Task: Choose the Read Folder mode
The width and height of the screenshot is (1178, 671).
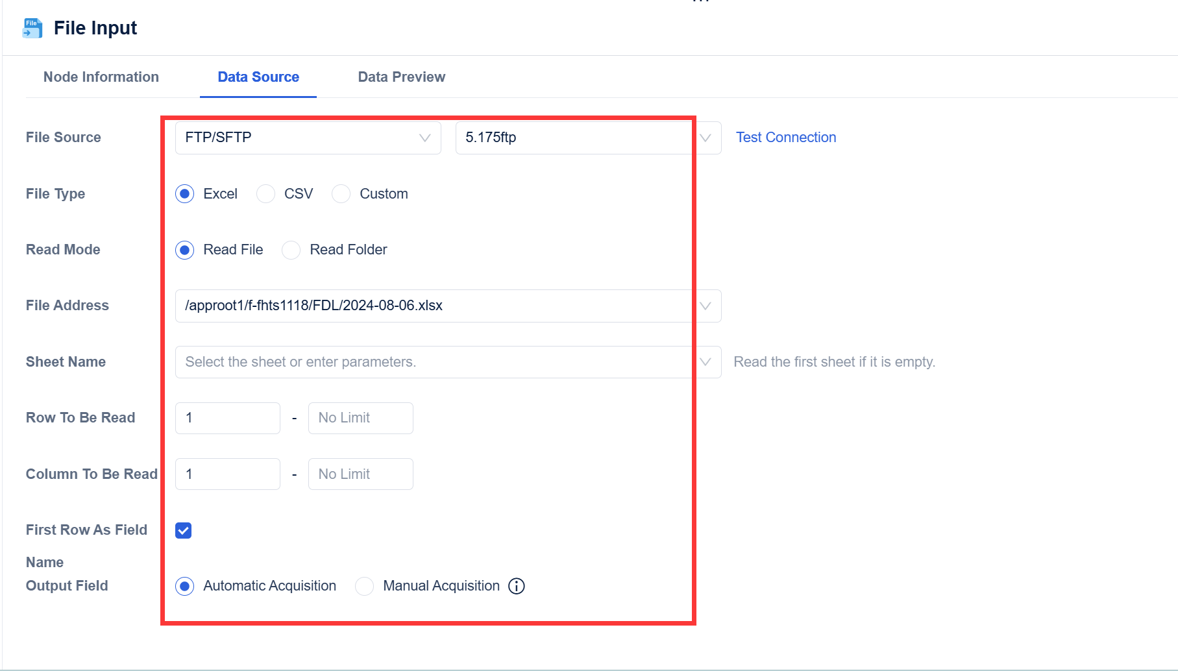Action: click(291, 250)
